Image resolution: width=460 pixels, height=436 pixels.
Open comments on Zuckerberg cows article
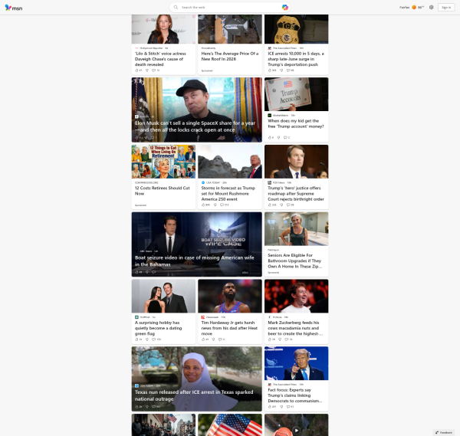(x=289, y=339)
